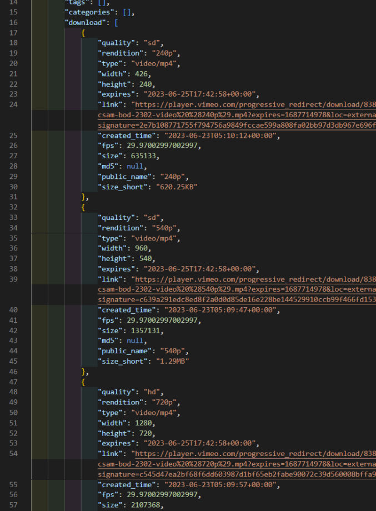The height and width of the screenshot is (511, 376).
Task: Open the vimeo link on line 54
Action: [255, 454]
